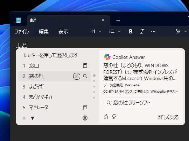Give thumbs up to Copilot Answer
189x141 pixels.
(x=106, y=117)
